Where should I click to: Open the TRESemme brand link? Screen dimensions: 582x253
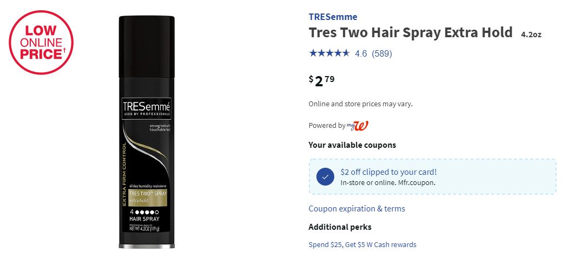click(x=333, y=17)
